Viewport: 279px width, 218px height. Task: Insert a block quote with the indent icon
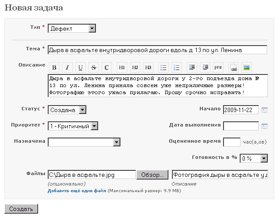click(x=192, y=67)
